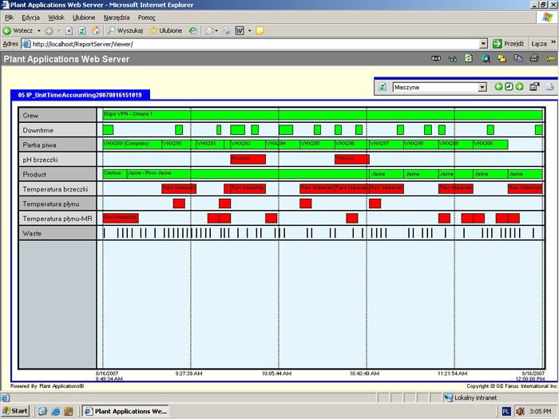Click the Ciemne product segment
The height and width of the screenshot is (419, 559).
(x=114, y=174)
